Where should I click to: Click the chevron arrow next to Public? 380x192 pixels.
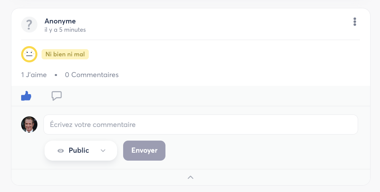(x=103, y=151)
